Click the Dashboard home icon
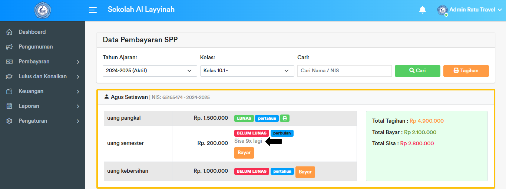The height and width of the screenshot is (189, 506). [x=10, y=32]
